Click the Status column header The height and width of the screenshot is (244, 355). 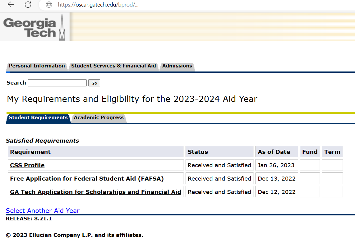pos(198,152)
